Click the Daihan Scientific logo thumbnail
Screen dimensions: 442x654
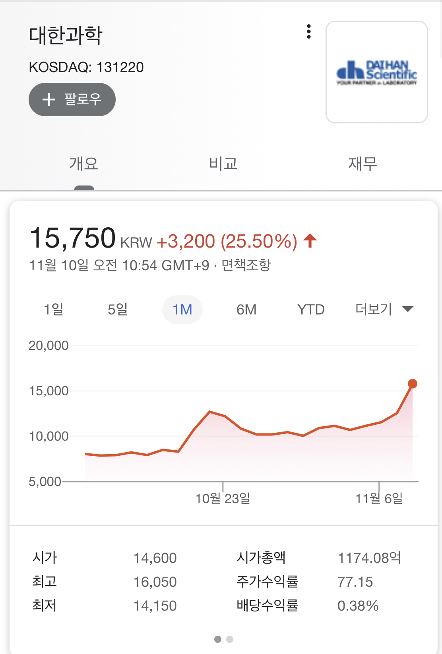pyautogui.click(x=376, y=72)
